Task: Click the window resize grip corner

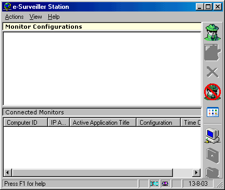Action: tap(219, 184)
